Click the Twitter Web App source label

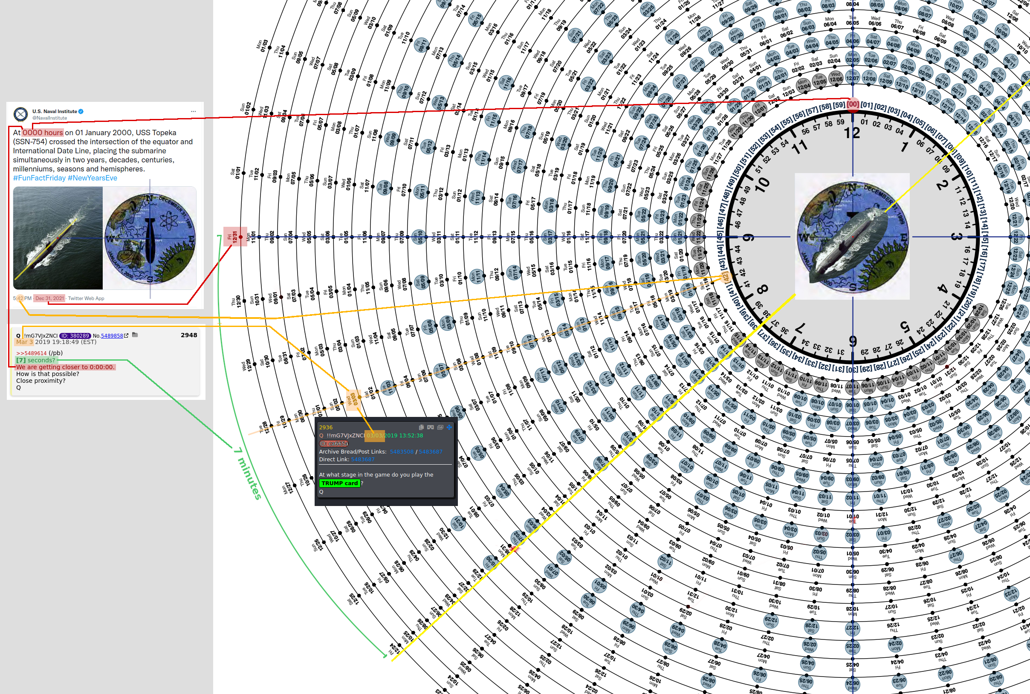[86, 298]
